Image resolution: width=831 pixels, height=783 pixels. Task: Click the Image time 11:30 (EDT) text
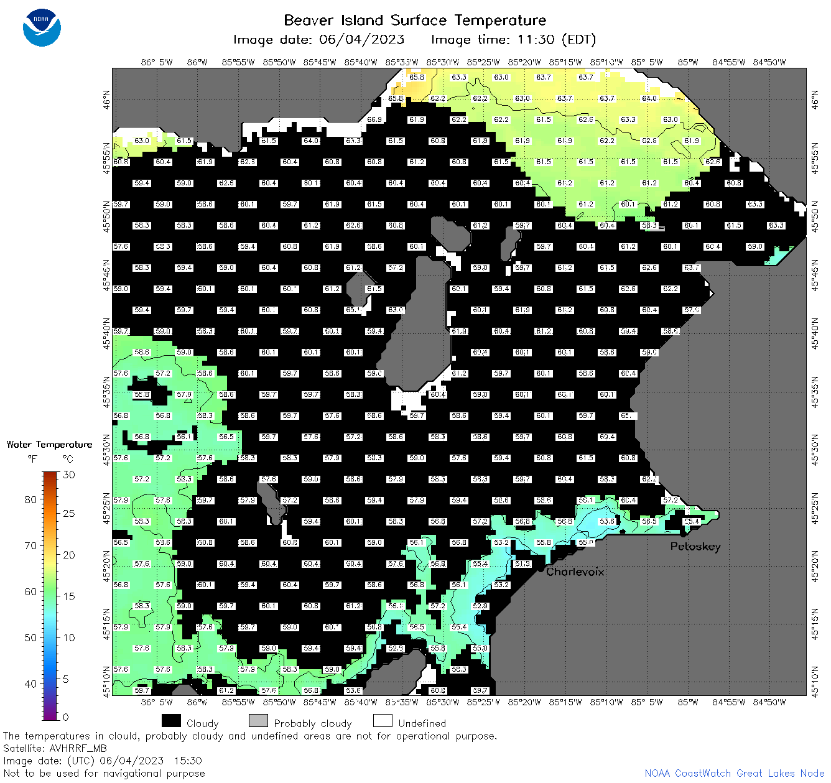click(513, 40)
